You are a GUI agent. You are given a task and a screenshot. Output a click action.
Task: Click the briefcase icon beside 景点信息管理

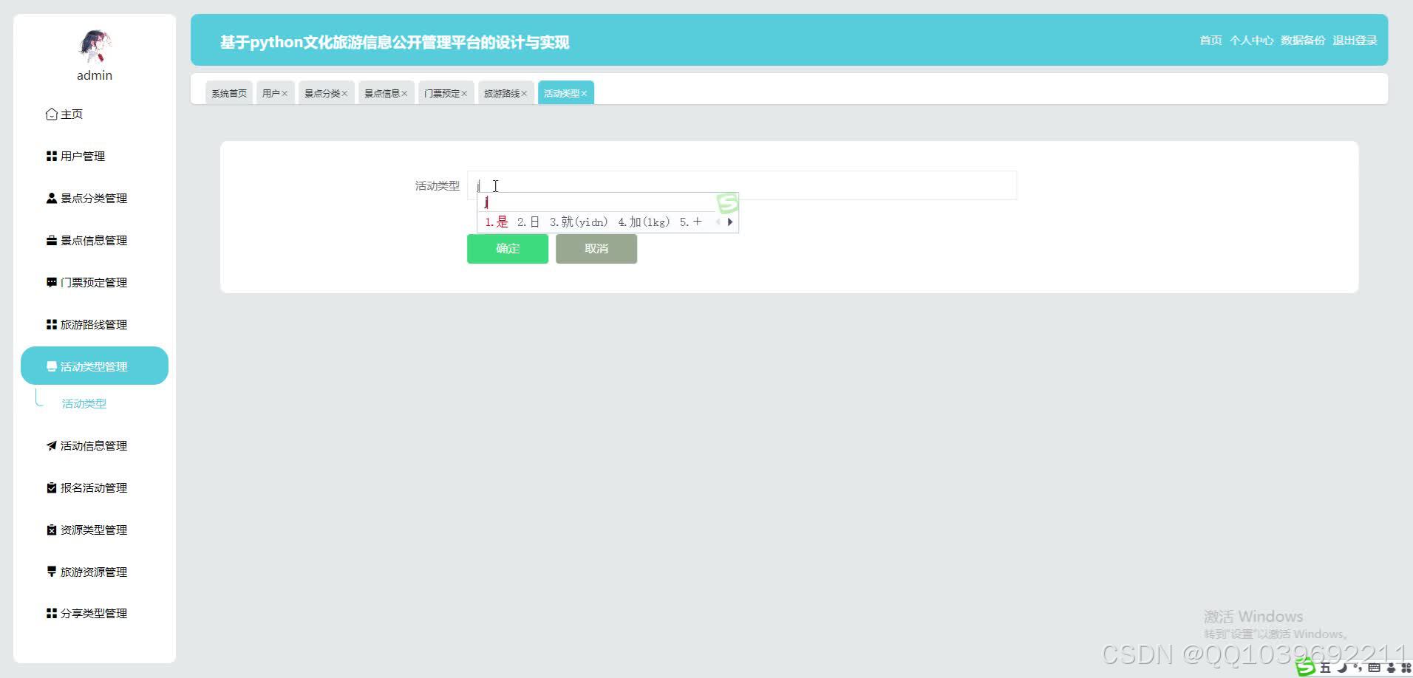52,241
